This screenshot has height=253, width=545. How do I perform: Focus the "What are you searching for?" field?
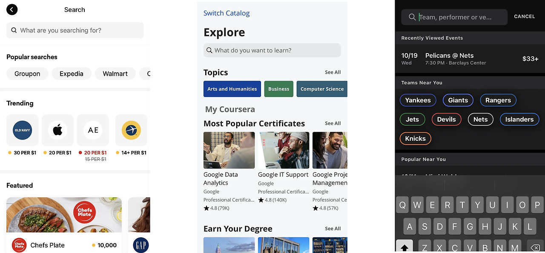coord(75,30)
